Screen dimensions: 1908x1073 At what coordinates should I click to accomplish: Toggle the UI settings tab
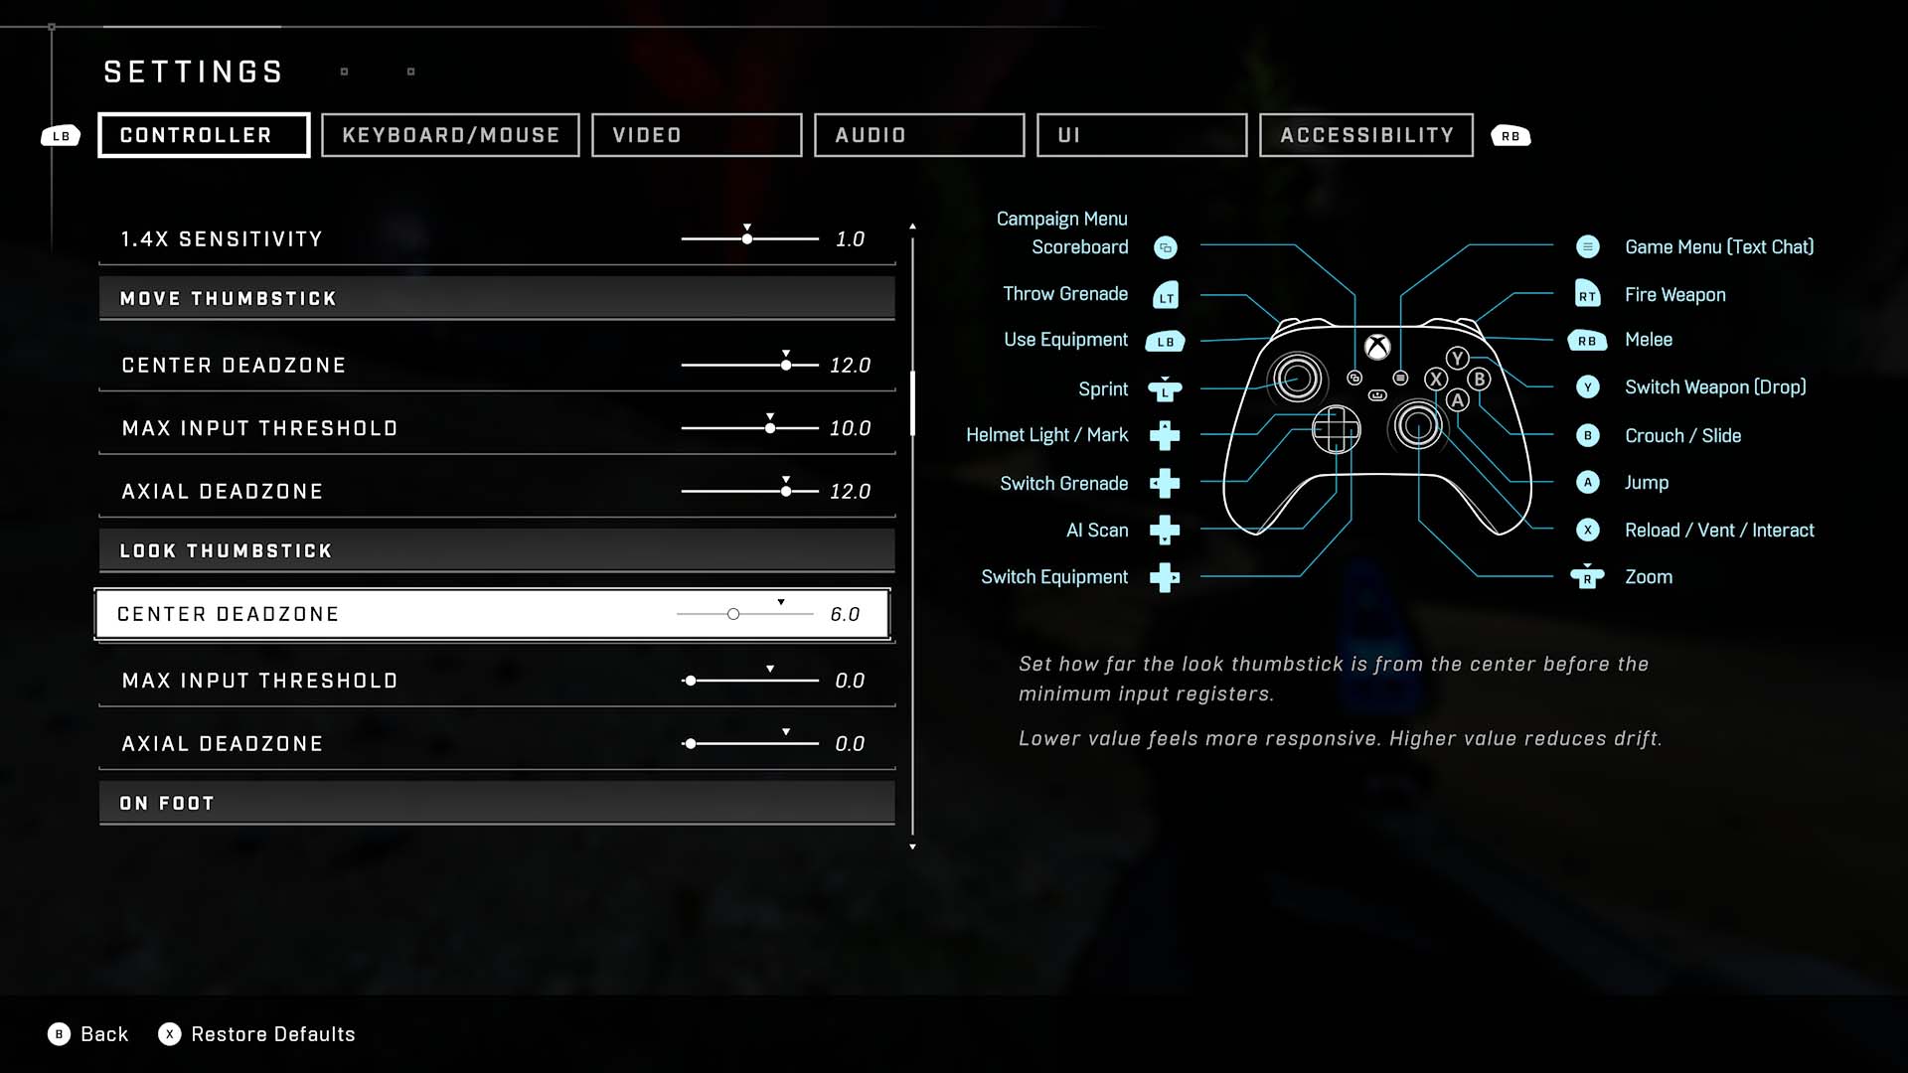coord(1140,135)
